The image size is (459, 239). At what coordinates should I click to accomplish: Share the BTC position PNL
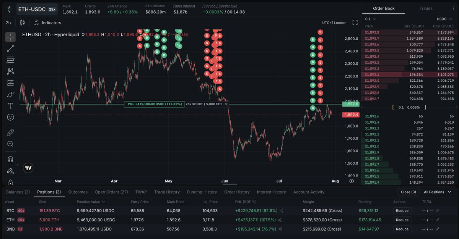pos(282,210)
